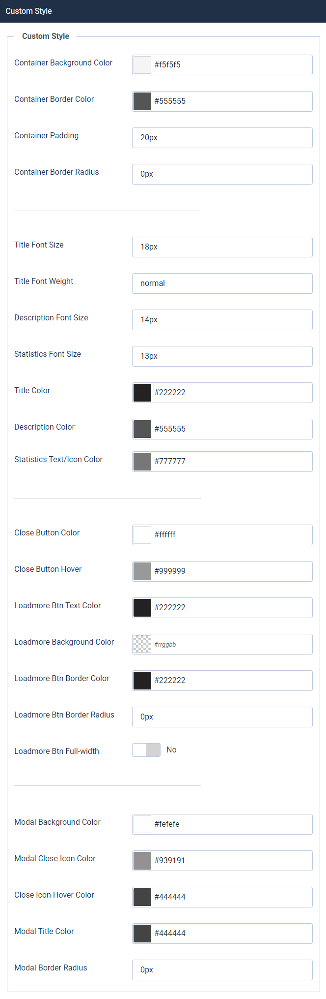Open the Container Border Color swatch

tap(142, 101)
